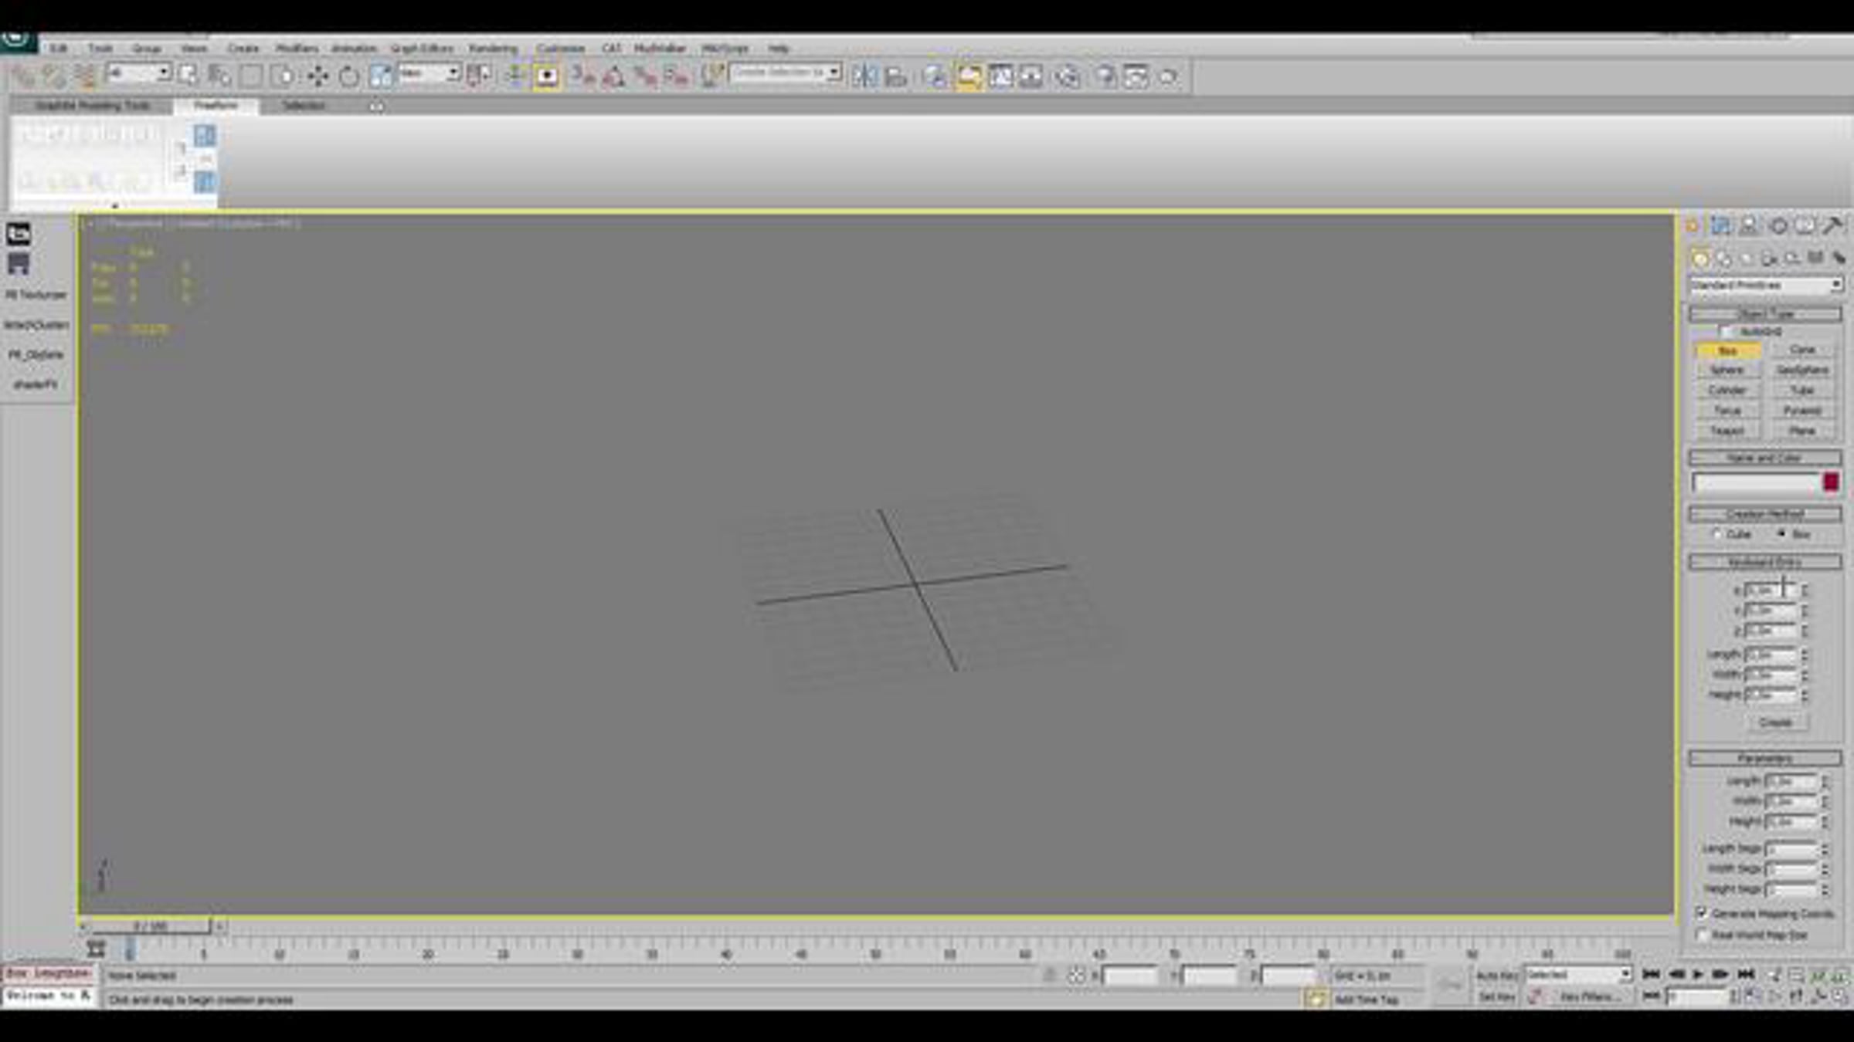The height and width of the screenshot is (1042, 1854).
Task: Switch to the Freeform ribbon tab
Action: (x=216, y=105)
